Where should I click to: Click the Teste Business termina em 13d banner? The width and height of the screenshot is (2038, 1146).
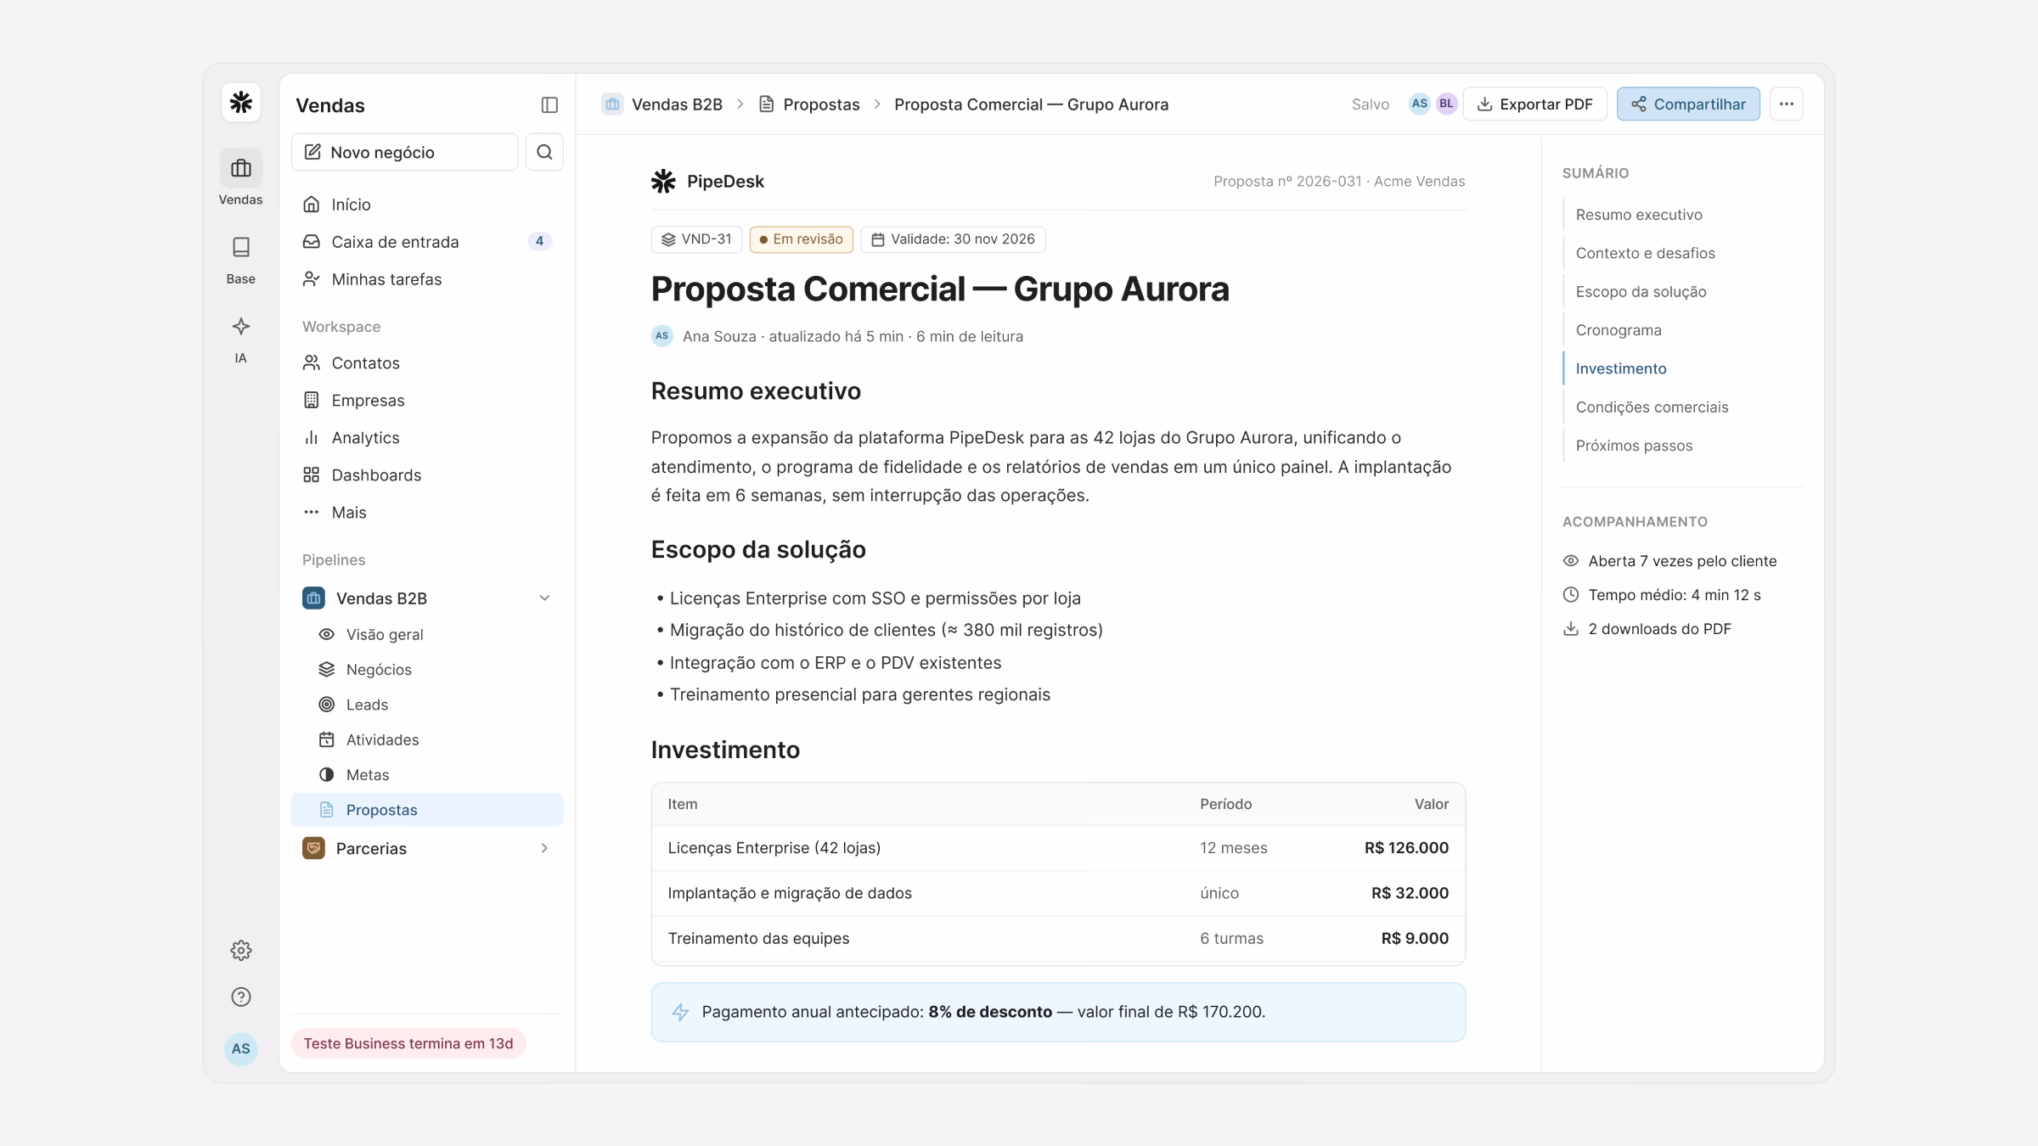click(x=408, y=1043)
